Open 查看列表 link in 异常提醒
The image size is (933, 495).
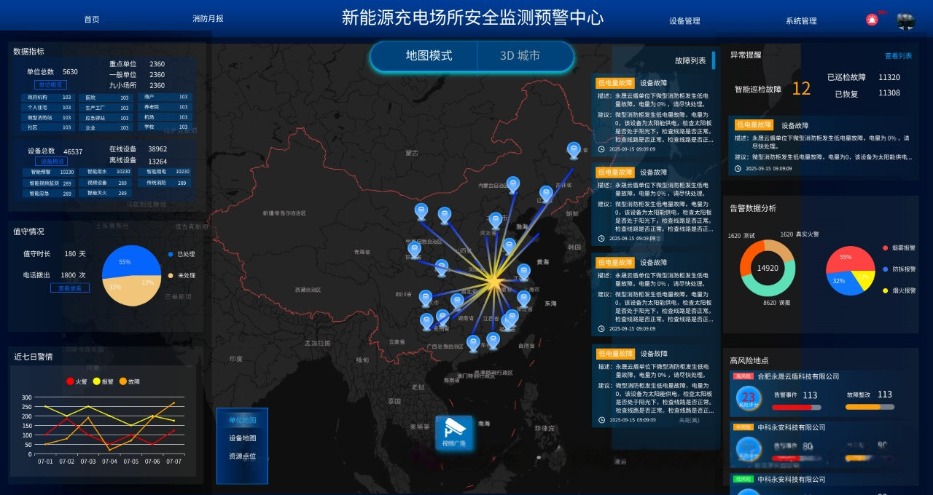pos(898,56)
